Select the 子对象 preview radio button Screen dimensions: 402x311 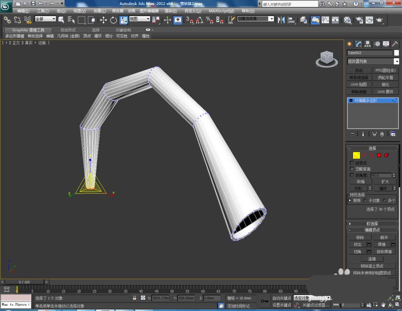(x=365, y=200)
